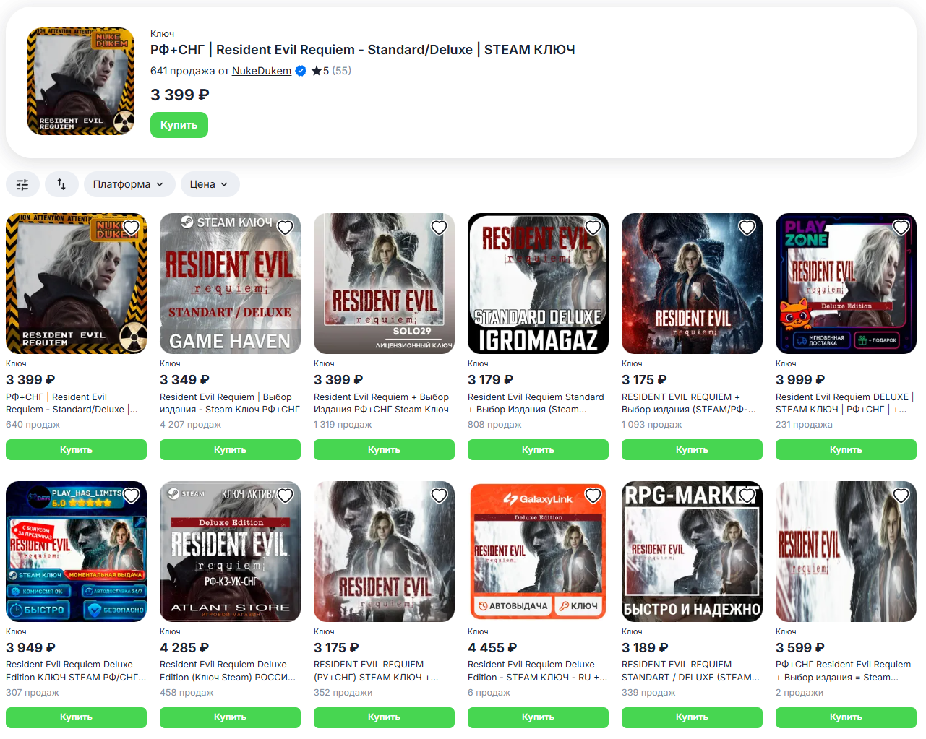Open the PLAY_HAS_LIMITS product image

[x=76, y=551]
